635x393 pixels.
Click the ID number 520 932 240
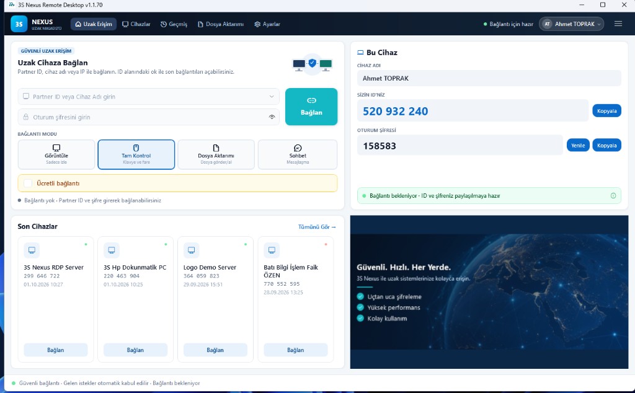pos(395,111)
